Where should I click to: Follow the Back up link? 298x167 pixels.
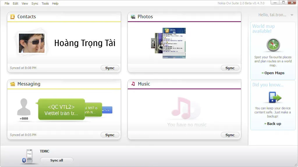pyautogui.click(x=274, y=124)
